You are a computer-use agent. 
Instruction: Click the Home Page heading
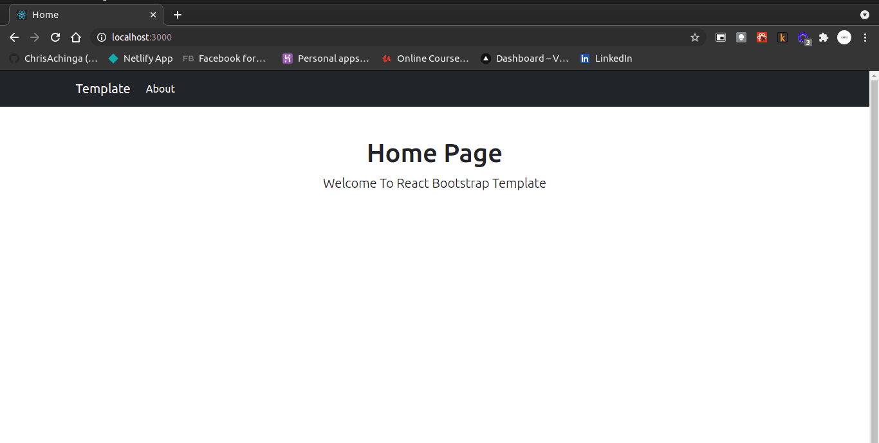434,153
